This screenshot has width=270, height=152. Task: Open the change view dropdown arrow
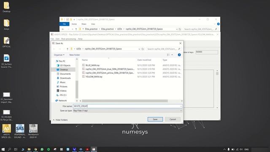coord(172,55)
